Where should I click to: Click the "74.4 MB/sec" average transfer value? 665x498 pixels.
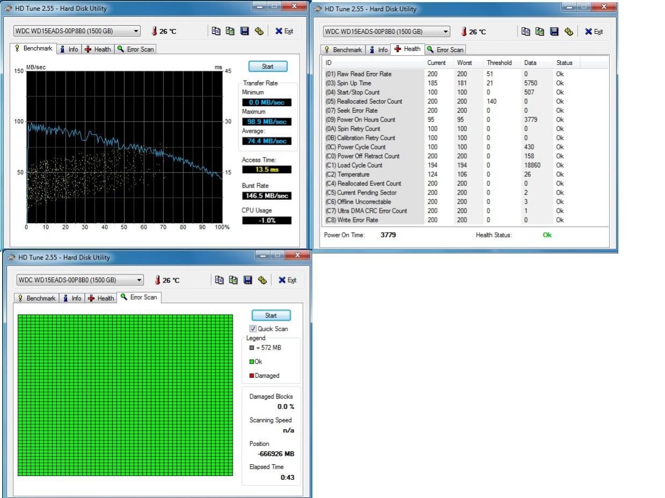tap(266, 141)
